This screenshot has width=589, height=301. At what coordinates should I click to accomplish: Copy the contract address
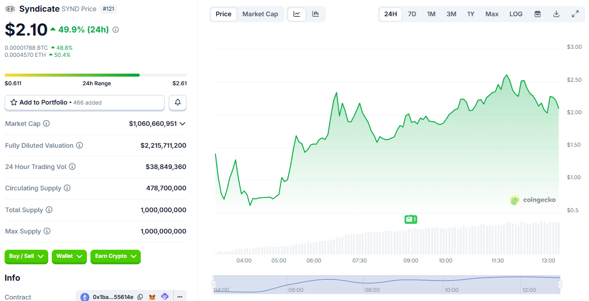pyautogui.click(x=140, y=297)
